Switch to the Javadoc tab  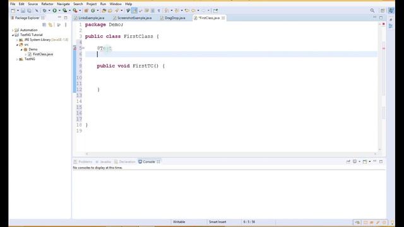pos(103,161)
